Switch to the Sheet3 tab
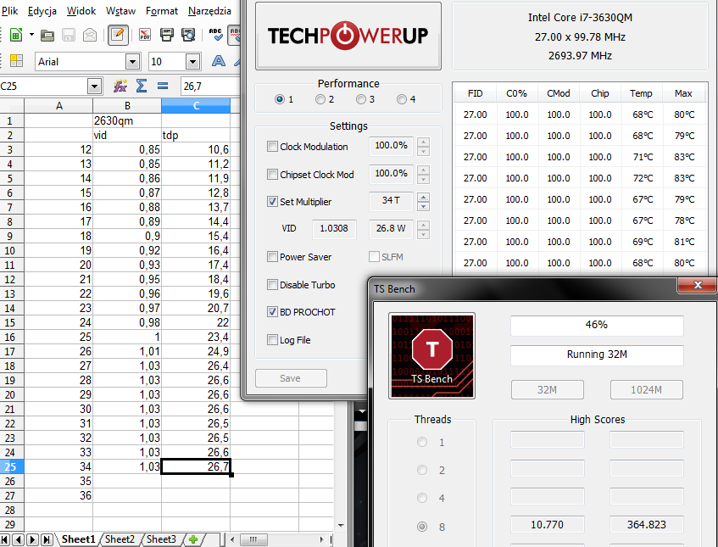The image size is (718, 547). tap(161, 539)
